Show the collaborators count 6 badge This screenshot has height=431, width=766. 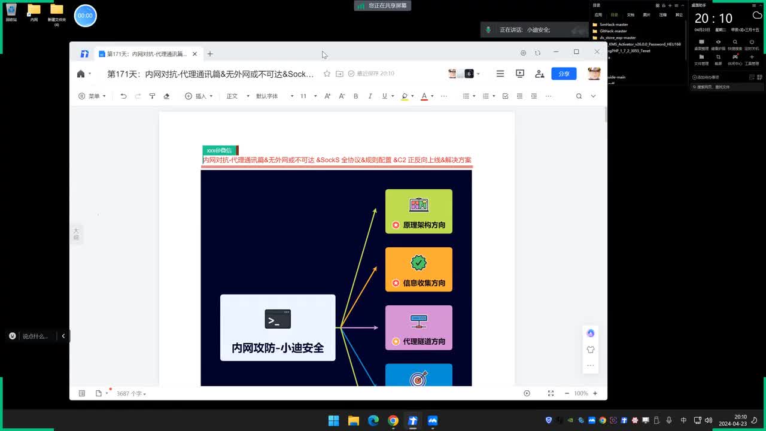pos(469,74)
